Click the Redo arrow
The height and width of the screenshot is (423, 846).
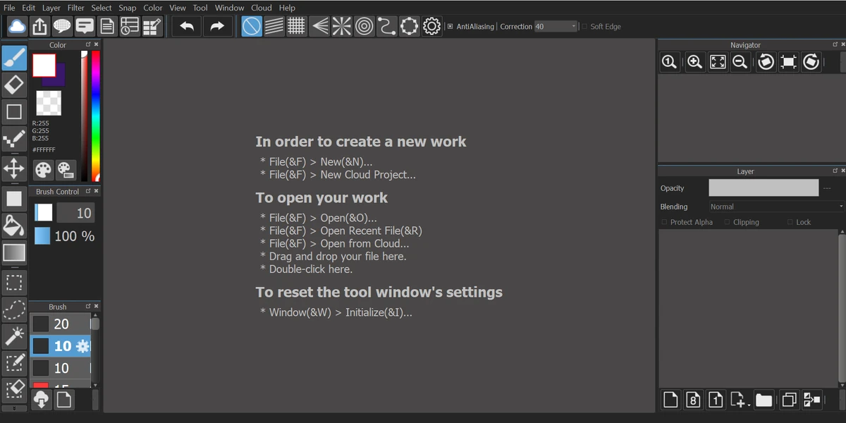pyautogui.click(x=217, y=27)
